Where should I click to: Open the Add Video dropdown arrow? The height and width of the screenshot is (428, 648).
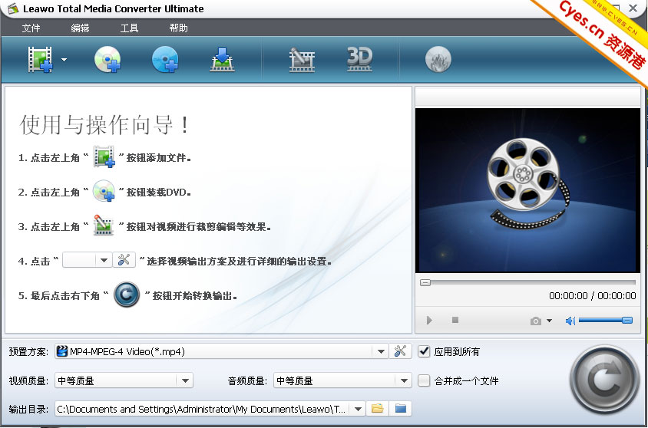click(64, 59)
